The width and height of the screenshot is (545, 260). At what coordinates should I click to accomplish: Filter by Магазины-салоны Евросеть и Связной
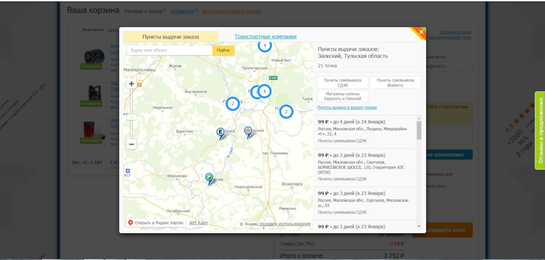[x=342, y=96]
